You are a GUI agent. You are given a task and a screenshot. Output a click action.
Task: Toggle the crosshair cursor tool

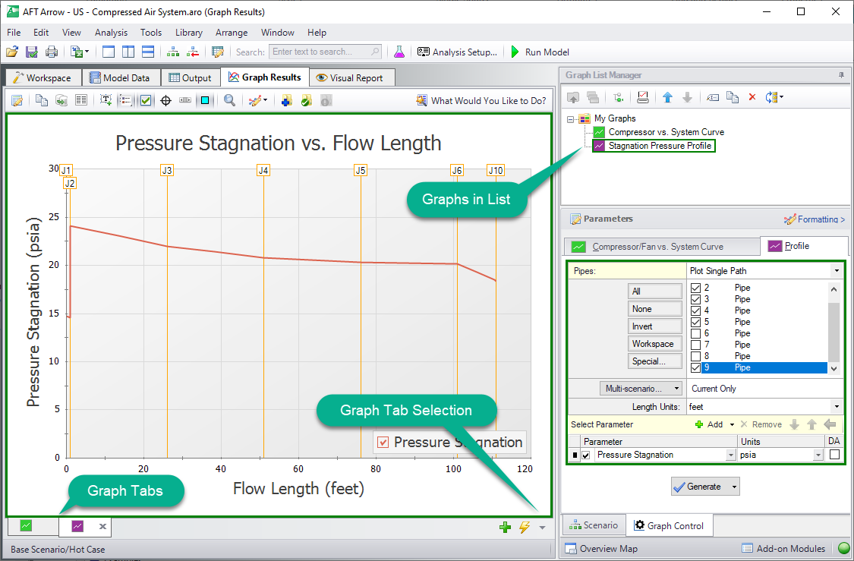pyautogui.click(x=166, y=100)
